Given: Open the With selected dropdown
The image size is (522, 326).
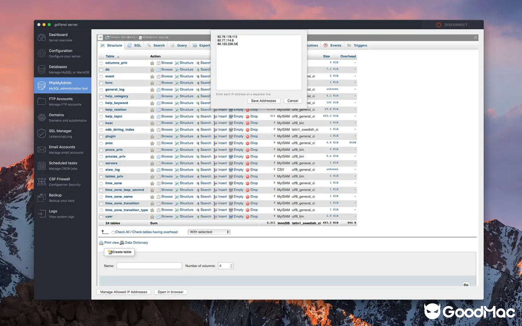Looking at the screenshot, I should (x=209, y=231).
